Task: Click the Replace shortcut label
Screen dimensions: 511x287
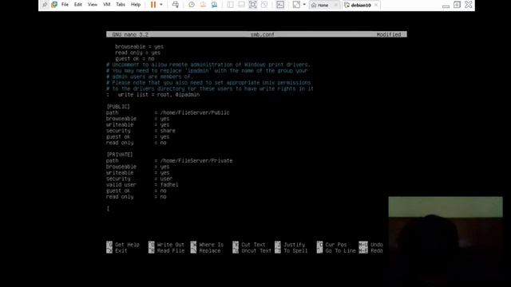Action: pos(209,251)
